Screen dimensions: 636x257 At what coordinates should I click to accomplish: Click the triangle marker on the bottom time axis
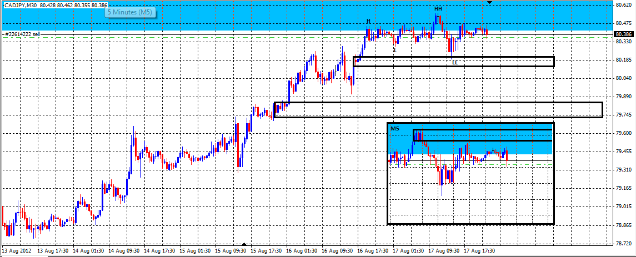[x=244, y=244]
